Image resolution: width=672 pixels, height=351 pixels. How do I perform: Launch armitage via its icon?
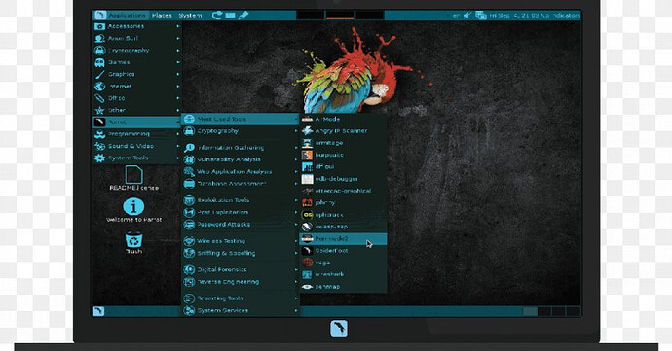tap(307, 143)
